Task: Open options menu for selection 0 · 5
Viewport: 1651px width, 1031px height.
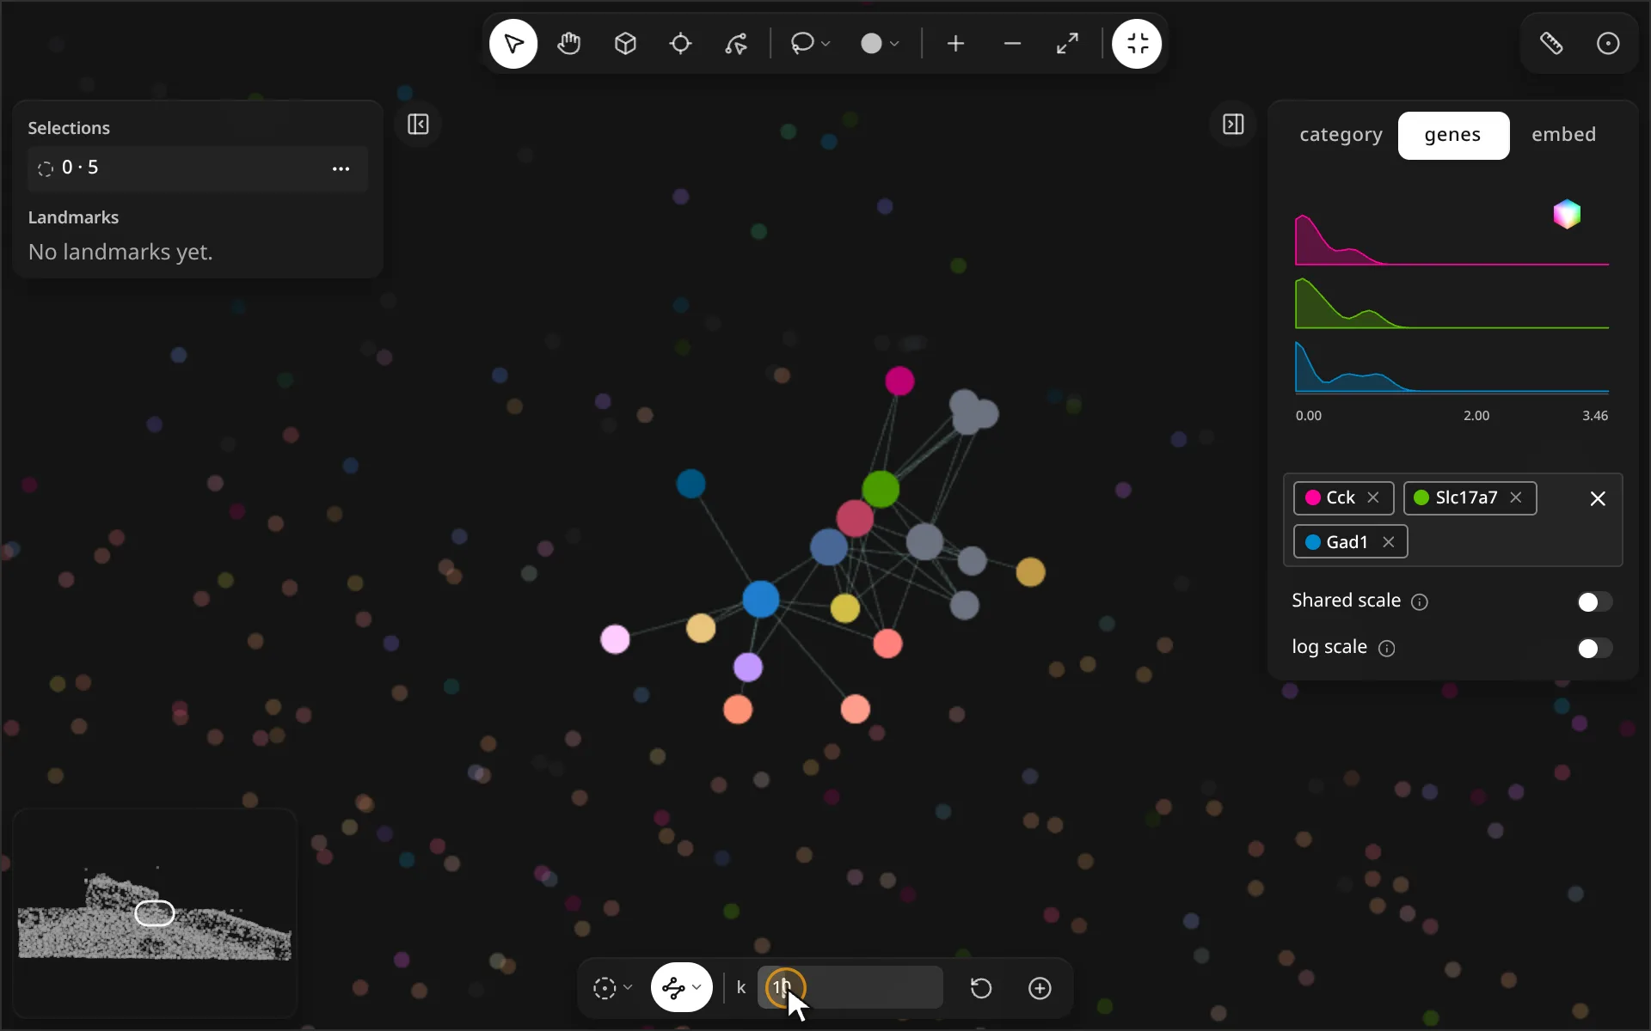Action: click(341, 168)
